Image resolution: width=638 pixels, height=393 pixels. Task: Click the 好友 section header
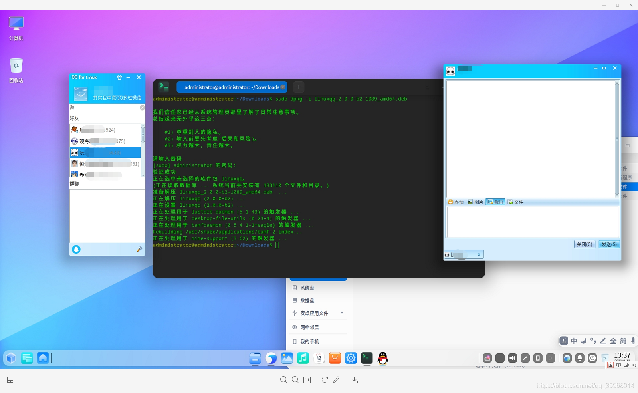click(x=74, y=118)
